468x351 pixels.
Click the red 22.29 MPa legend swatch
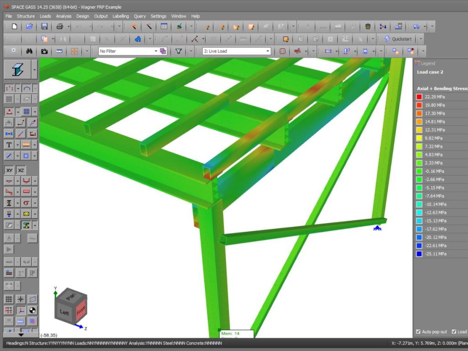coord(419,97)
